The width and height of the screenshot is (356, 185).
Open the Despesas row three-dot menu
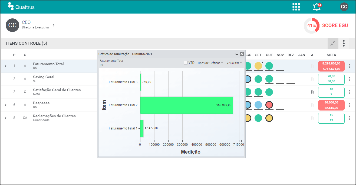coord(350,105)
